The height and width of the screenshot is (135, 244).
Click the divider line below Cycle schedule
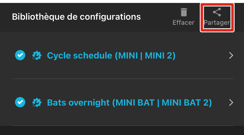123,79
